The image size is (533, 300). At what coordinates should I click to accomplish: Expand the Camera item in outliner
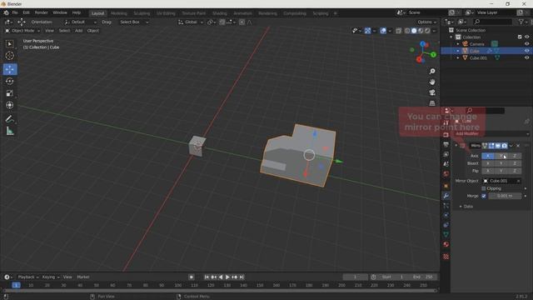point(458,44)
